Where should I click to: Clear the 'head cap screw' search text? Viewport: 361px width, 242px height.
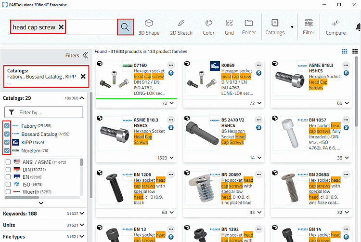point(61,27)
